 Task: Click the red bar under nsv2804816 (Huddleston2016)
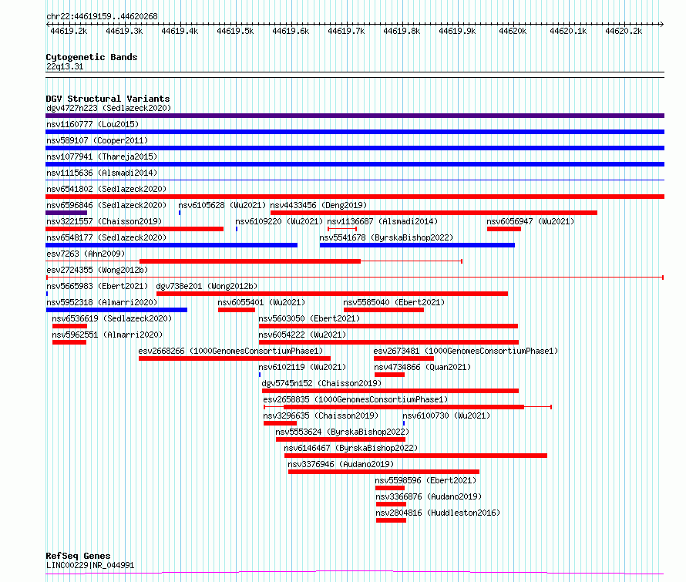coord(391,520)
